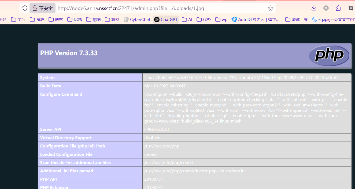Select the Configure Command label
Screen dimensions: 355x189
click(x=61, y=94)
